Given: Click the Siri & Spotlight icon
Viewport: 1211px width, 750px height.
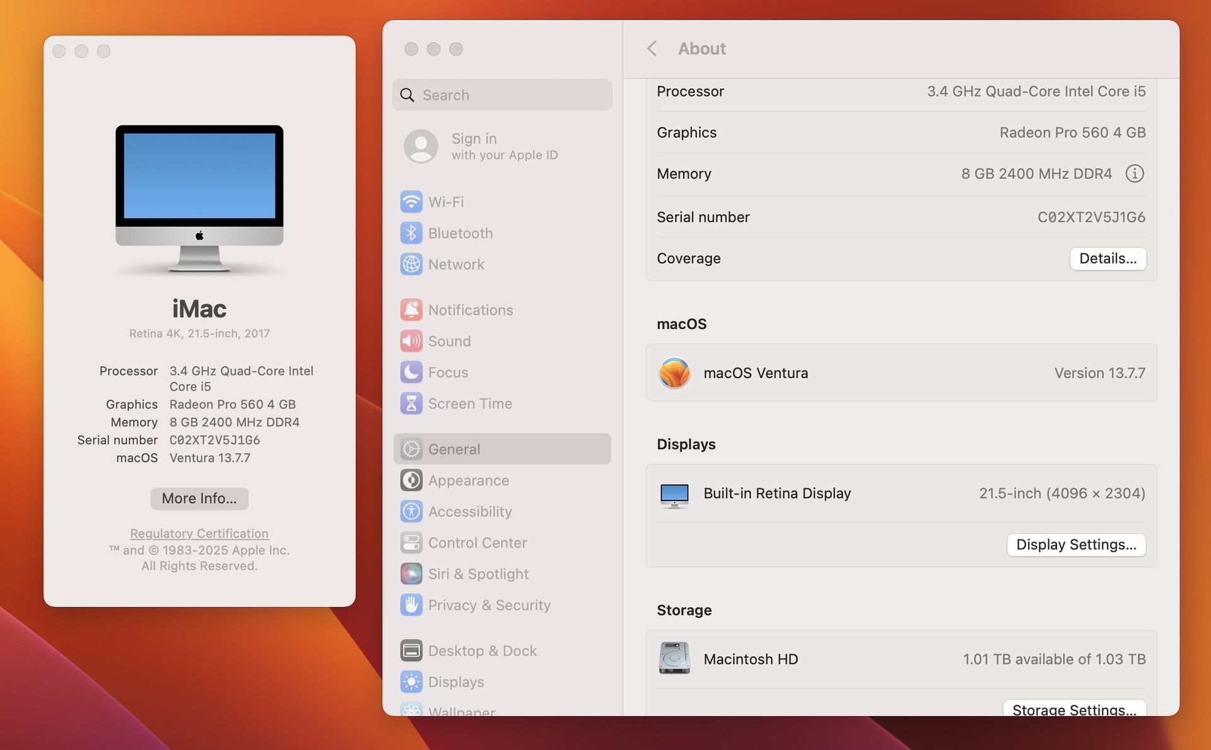Looking at the screenshot, I should point(411,574).
